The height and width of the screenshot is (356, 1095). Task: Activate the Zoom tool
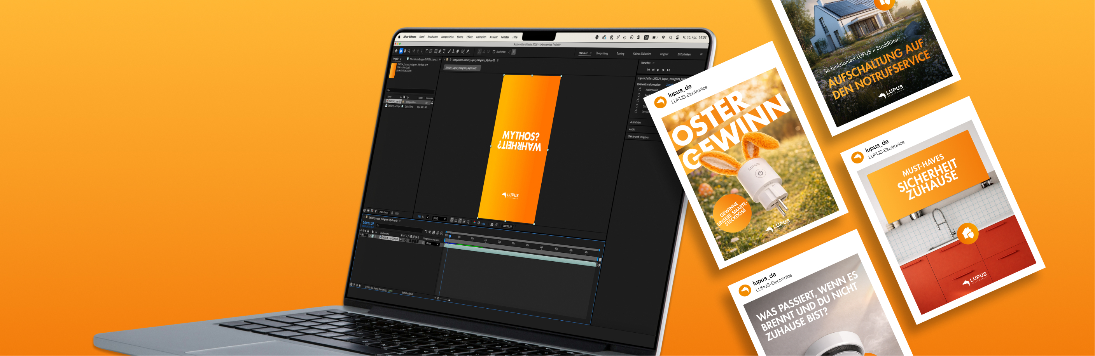[409, 51]
